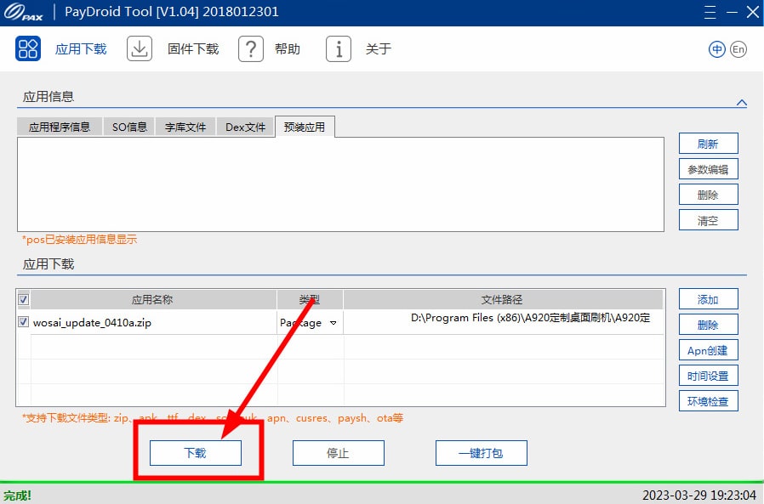This screenshot has width=764, height=504.
Task: Select the 预装应用 tab
Action: pos(305,127)
